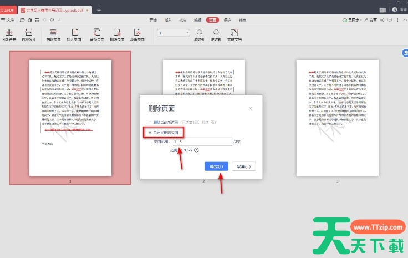This screenshot has width=408, height=258.
Task: Open the 文件 file menu
Action: (8, 20)
